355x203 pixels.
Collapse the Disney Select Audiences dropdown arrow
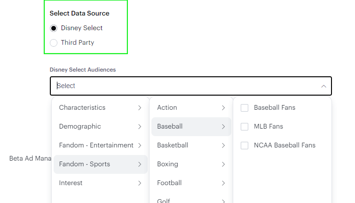click(324, 86)
